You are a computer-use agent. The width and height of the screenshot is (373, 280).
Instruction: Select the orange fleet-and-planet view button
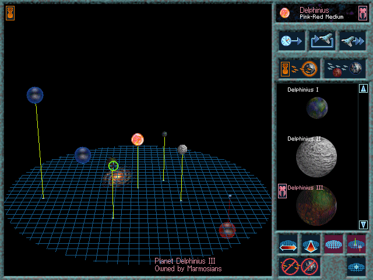click(x=299, y=69)
